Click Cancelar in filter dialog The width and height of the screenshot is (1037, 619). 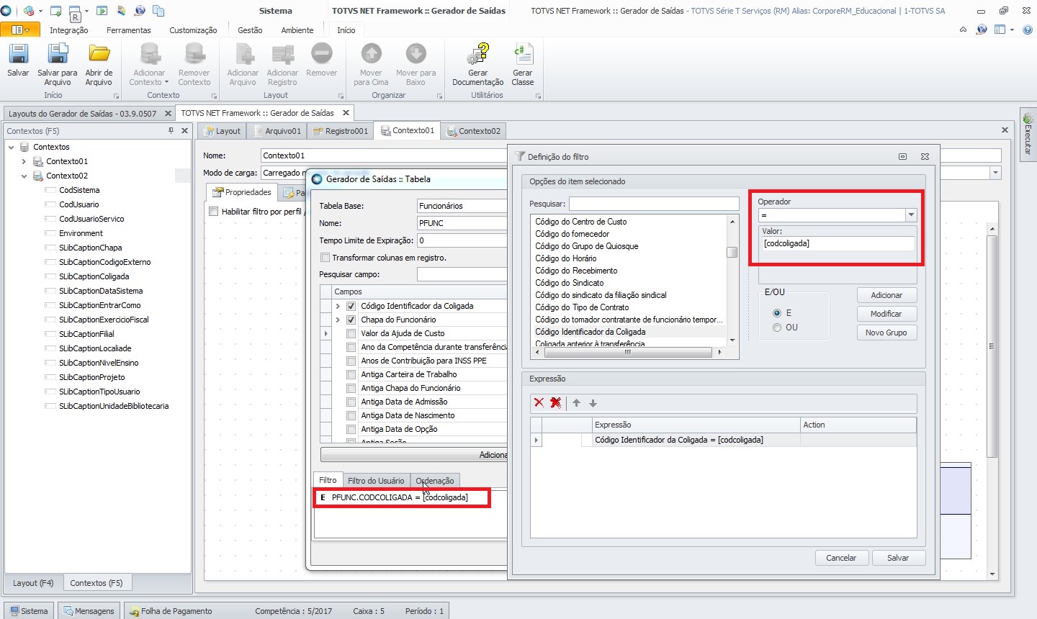841,558
